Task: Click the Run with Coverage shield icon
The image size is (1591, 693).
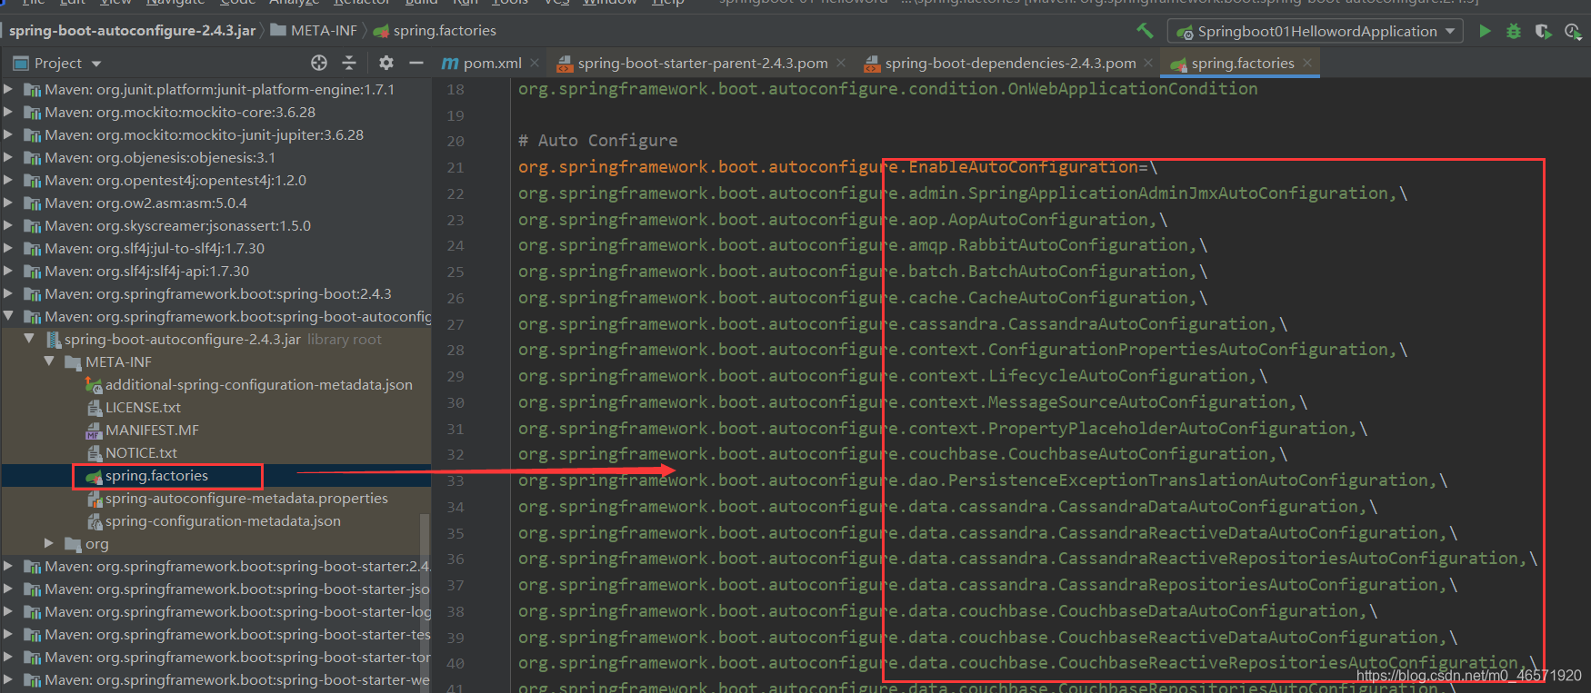Action: point(1543,31)
